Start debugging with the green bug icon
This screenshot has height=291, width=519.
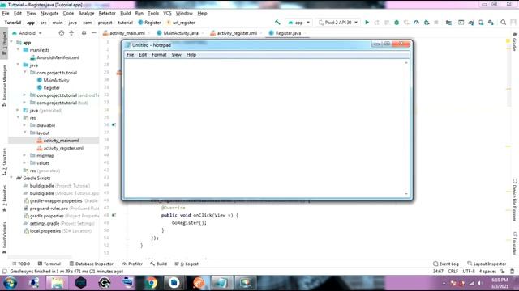tap(397, 23)
